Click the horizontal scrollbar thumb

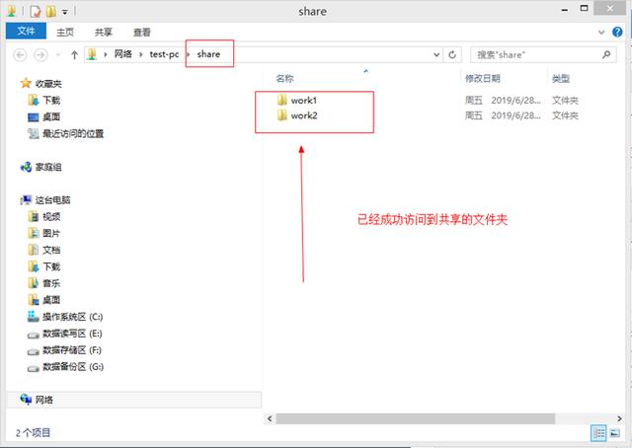416,418
